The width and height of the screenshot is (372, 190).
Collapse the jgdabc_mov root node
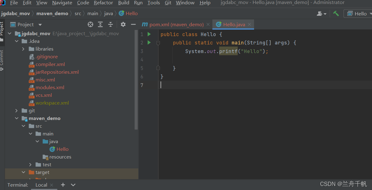coord(10,34)
